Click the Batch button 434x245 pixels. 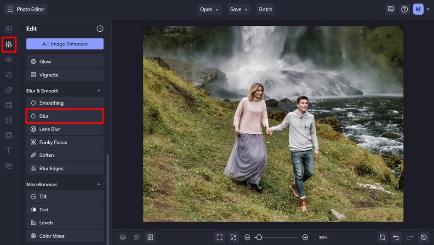[x=265, y=9]
